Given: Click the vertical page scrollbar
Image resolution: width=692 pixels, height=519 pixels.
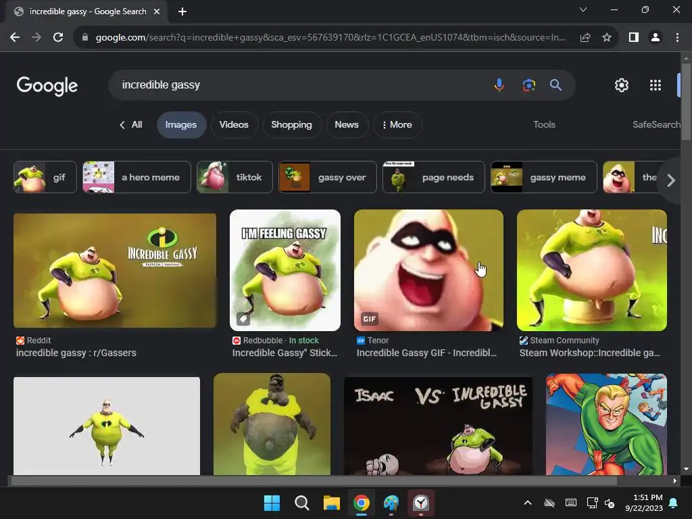Looking at the screenshot, I should click(686, 103).
